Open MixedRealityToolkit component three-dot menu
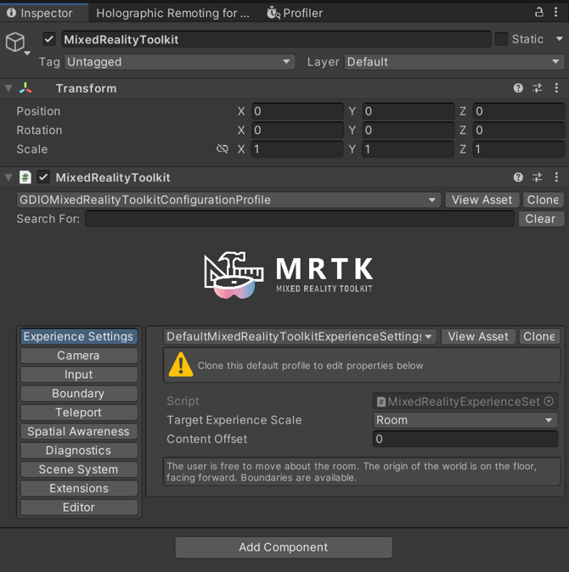 coord(556,177)
